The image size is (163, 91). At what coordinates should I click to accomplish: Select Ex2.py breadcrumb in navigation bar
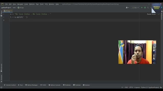point(21,8)
